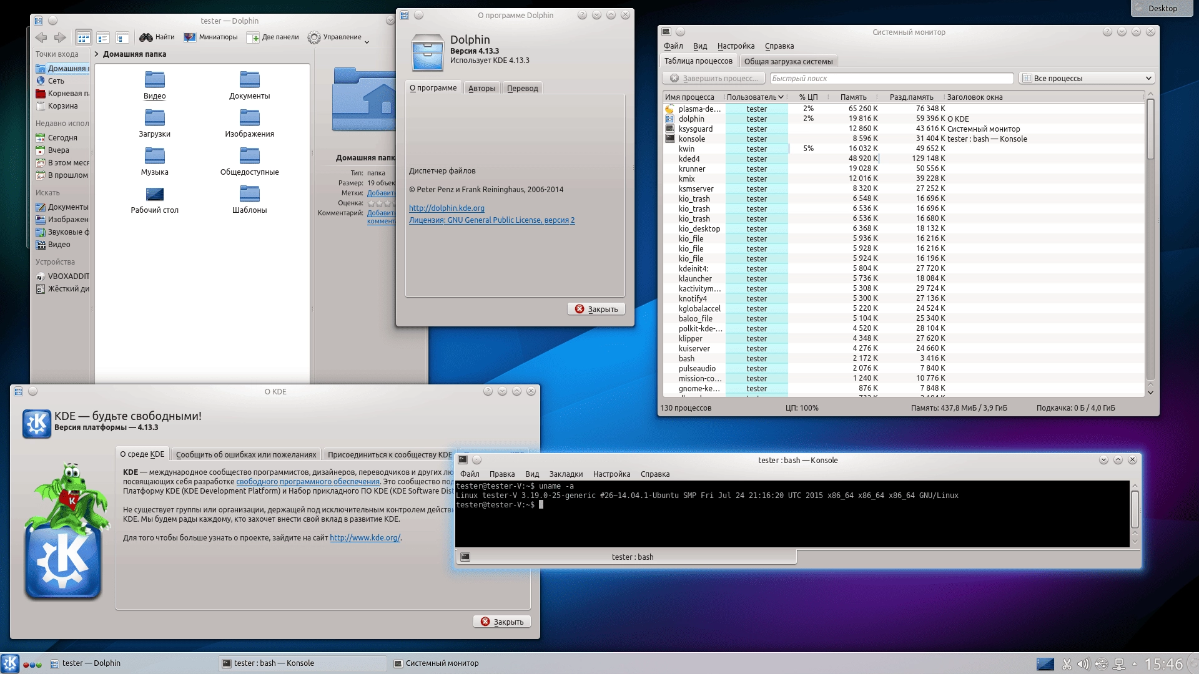Open the Документы folder
Screen dimensions: 1199x674
[249, 85]
